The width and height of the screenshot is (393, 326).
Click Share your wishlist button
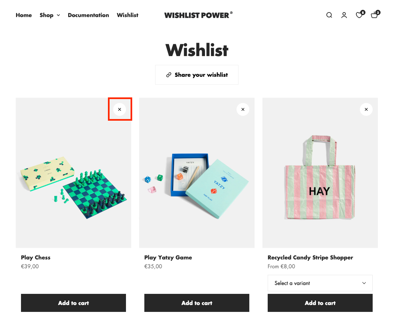[x=197, y=75]
